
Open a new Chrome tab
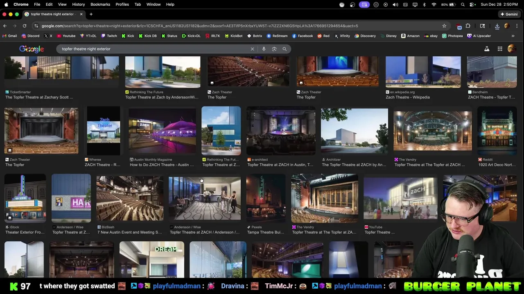point(91,14)
